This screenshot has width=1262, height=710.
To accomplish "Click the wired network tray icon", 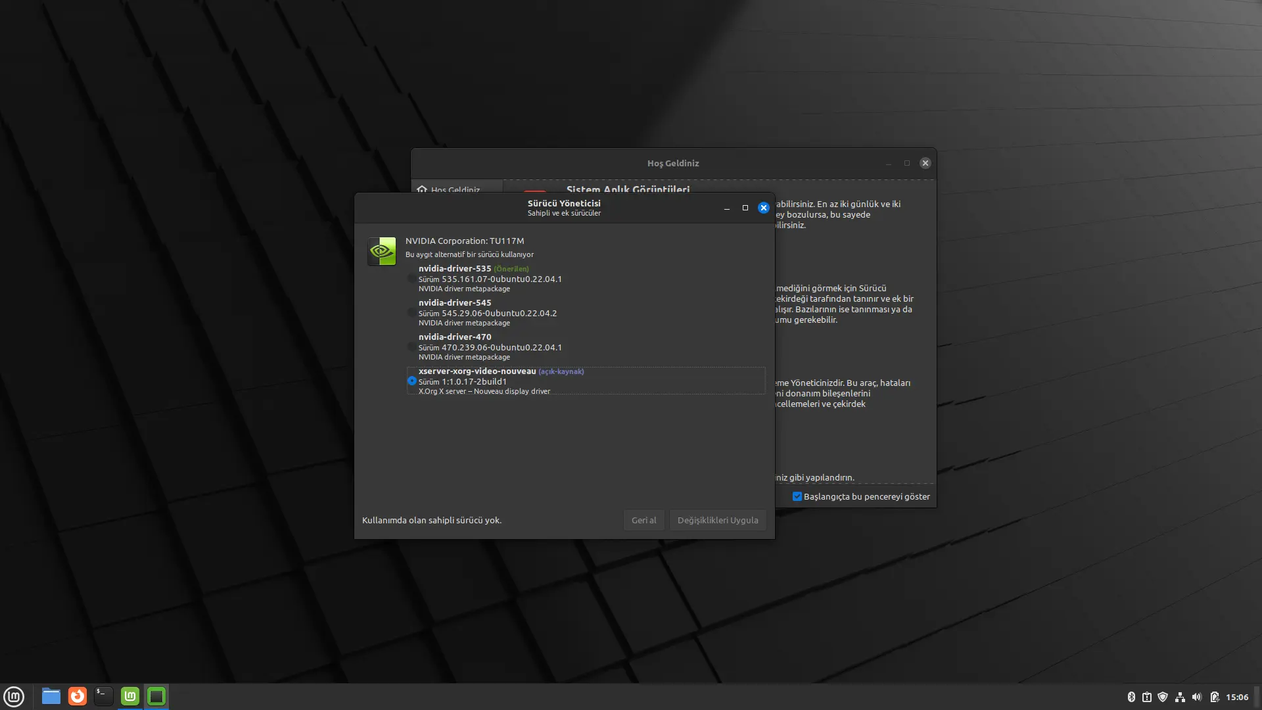I will click(x=1180, y=697).
